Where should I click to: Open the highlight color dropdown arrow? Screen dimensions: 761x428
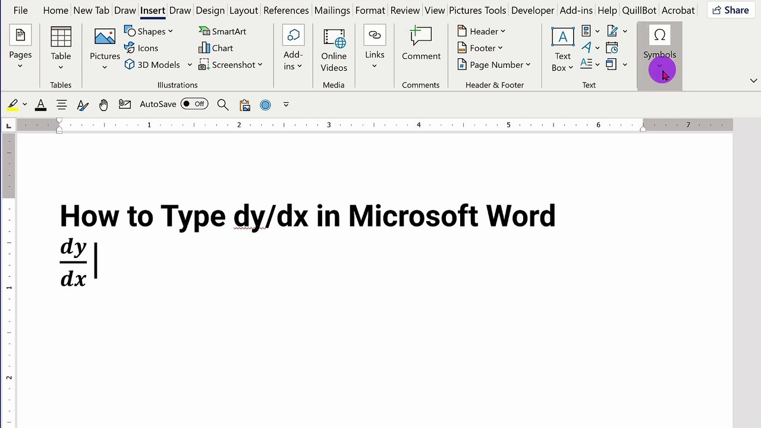coord(24,105)
